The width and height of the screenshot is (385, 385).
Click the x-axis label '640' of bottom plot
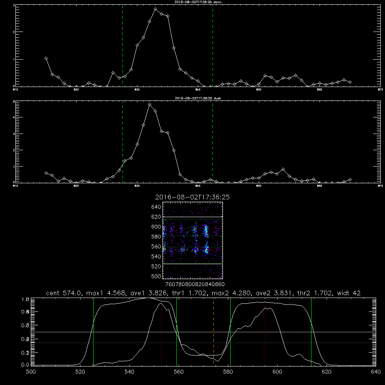click(376, 372)
